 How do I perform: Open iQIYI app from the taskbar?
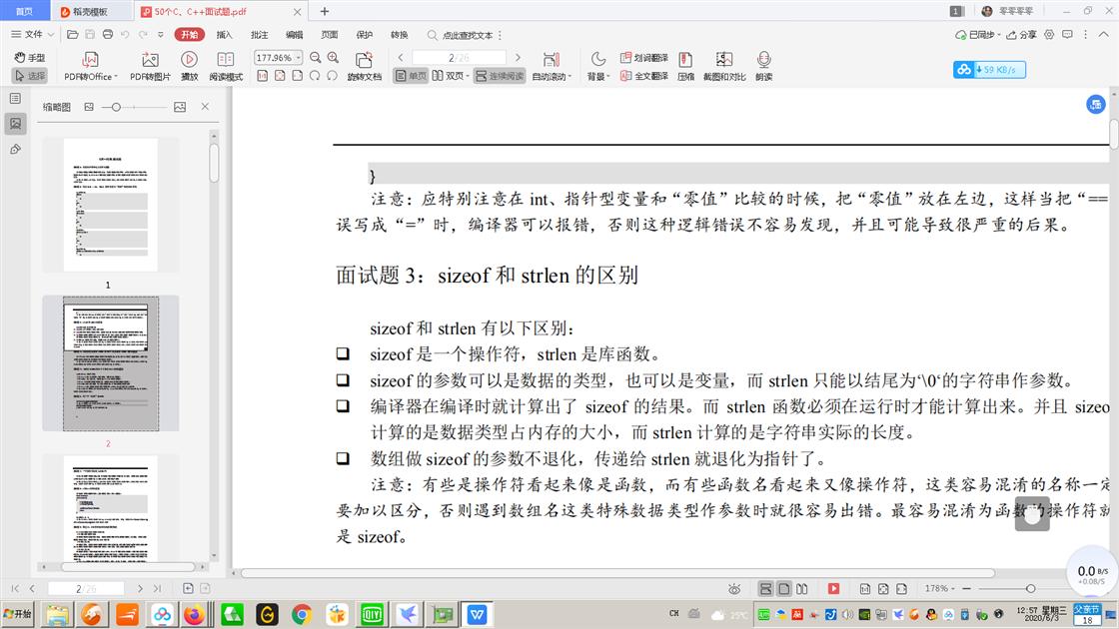click(x=372, y=614)
